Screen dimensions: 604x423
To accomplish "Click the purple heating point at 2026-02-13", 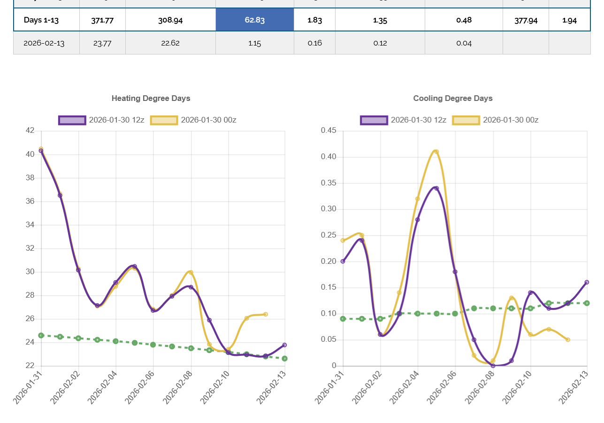I will 284,345.
